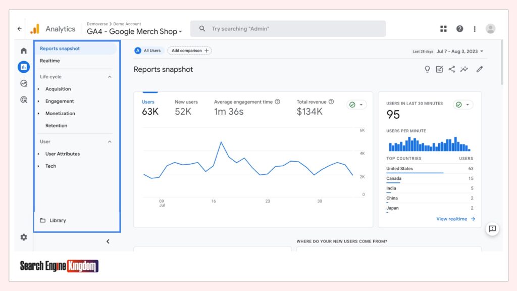This screenshot has width=517, height=291.
Task: Click the Insights lightbulb icon
Action: point(427,69)
